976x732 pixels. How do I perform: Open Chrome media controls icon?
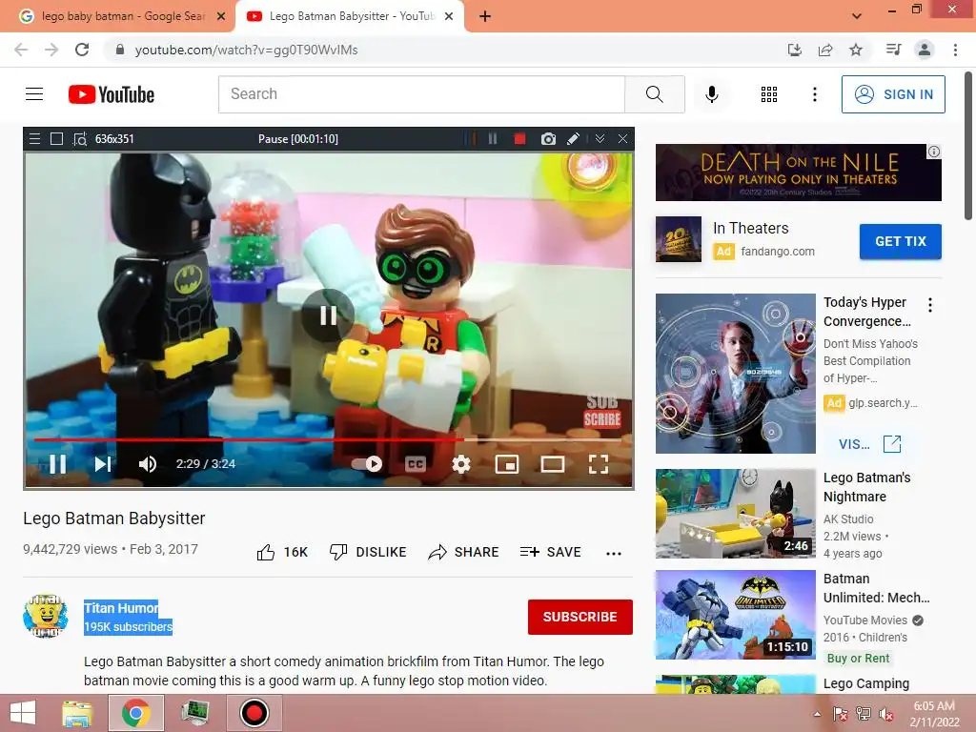(893, 50)
